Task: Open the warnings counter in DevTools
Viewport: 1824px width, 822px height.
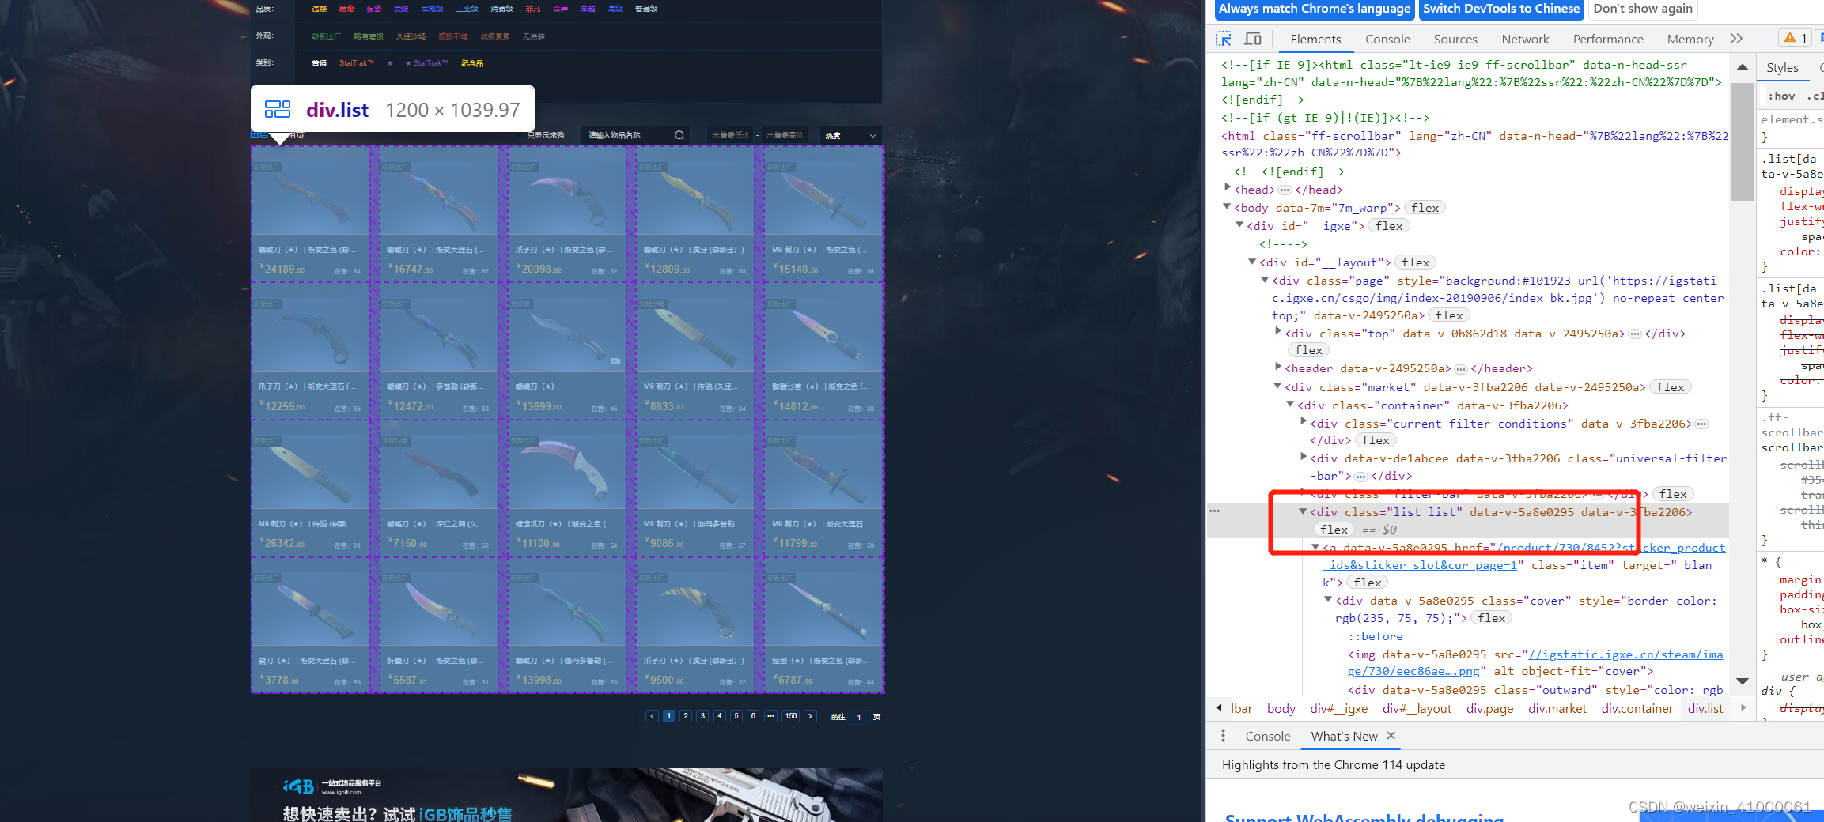Action: (1794, 37)
